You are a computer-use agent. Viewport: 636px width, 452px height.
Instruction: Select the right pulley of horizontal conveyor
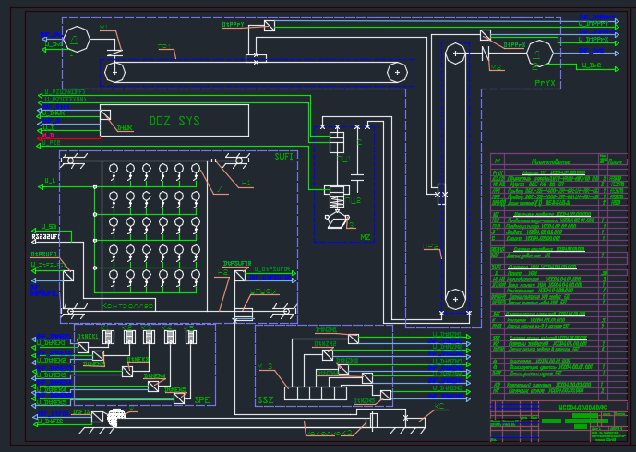click(x=396, y=71)
